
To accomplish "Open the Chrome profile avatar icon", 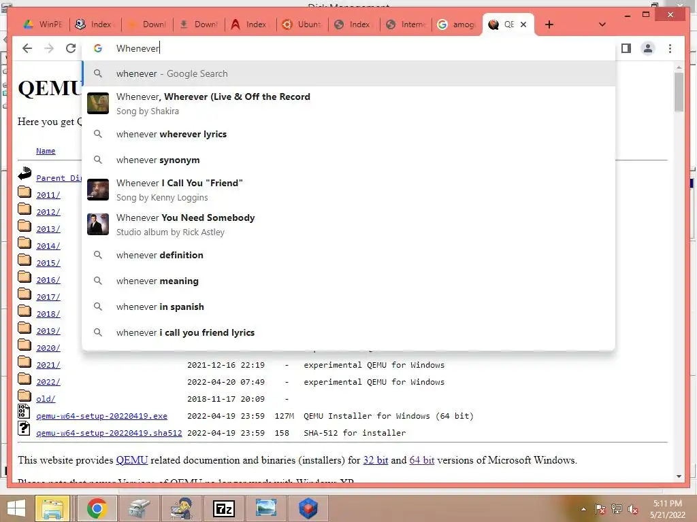I will click(x=648, y=48).
